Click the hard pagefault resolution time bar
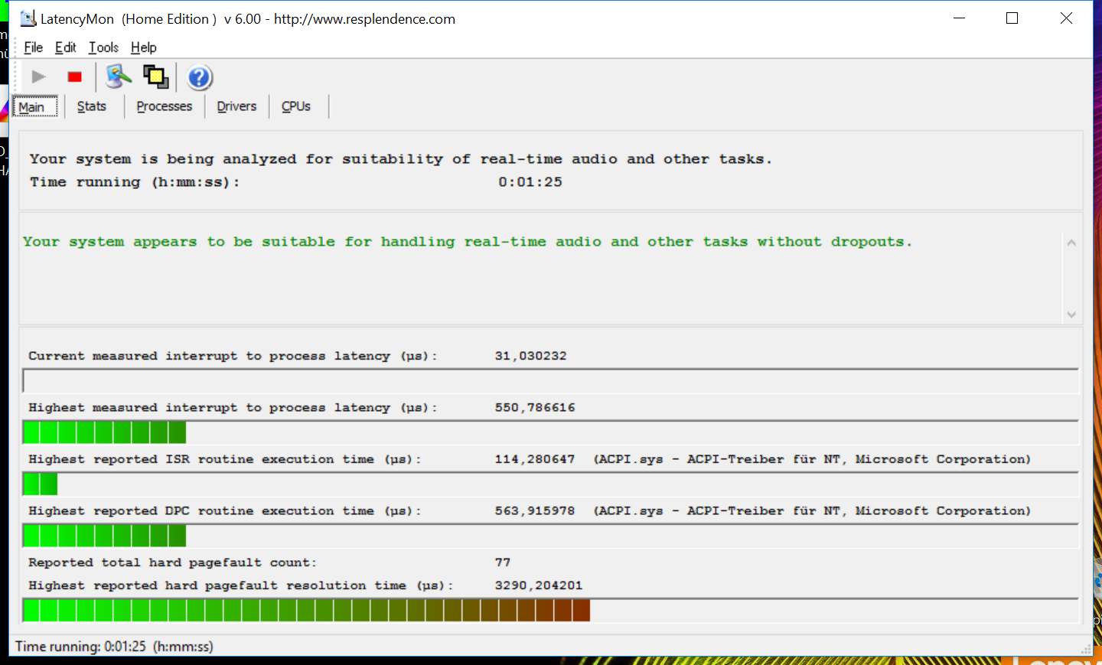1102x665 pixels. [x=306, y=611]
